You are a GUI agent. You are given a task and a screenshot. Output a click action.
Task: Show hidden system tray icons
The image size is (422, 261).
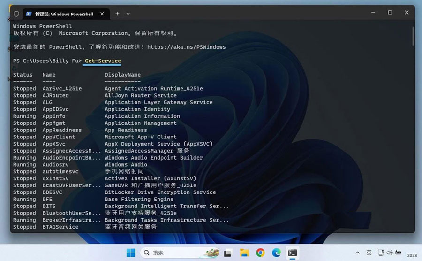click(358, 253)
